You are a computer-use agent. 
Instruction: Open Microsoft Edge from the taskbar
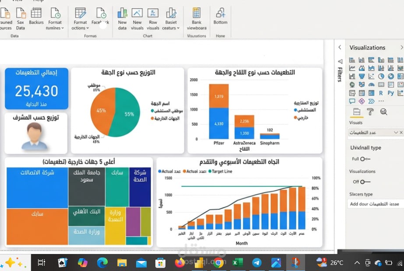[102, 263]
